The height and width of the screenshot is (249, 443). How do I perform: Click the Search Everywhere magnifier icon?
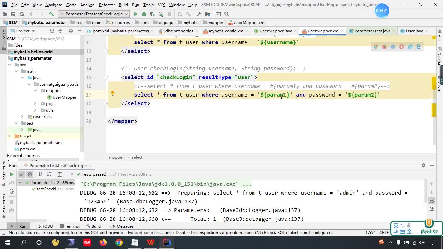(x=227, y=14)
